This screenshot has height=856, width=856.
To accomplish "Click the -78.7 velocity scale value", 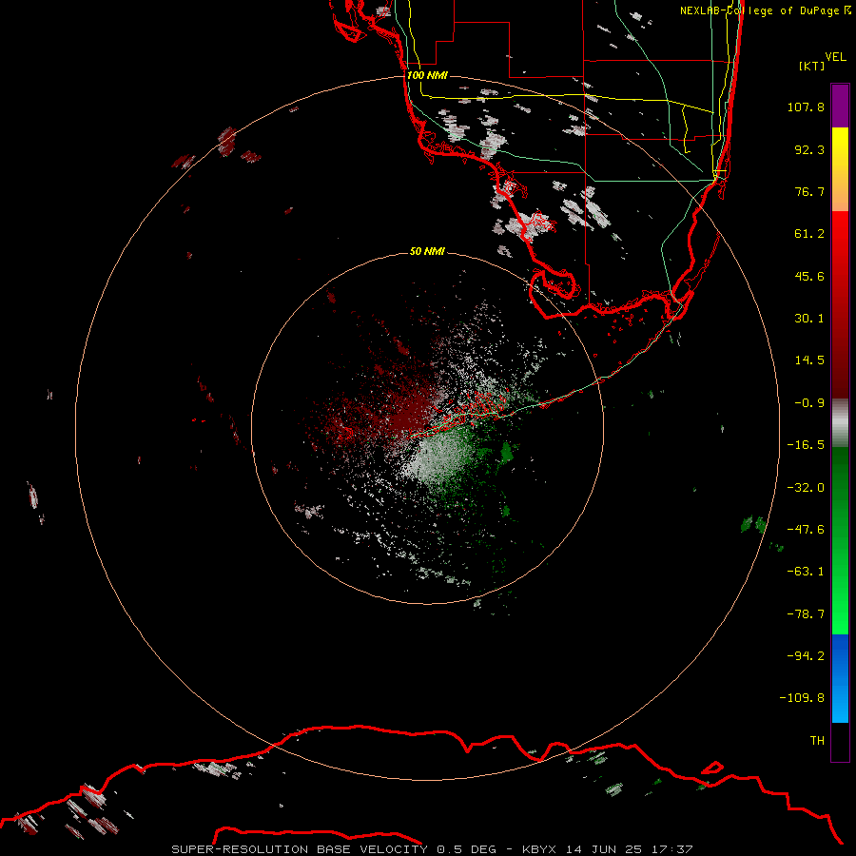I will click(806, 614).
